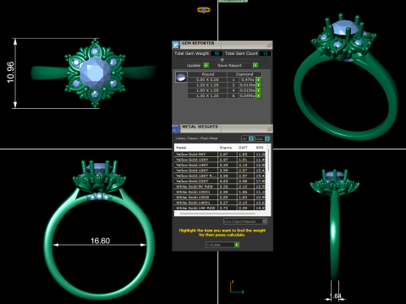Select the White Gold 9K PdW row

[x=220, y=187]
